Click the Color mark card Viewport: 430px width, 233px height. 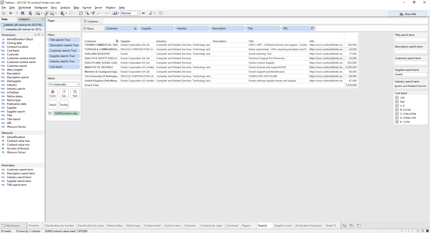pos(52,94)
